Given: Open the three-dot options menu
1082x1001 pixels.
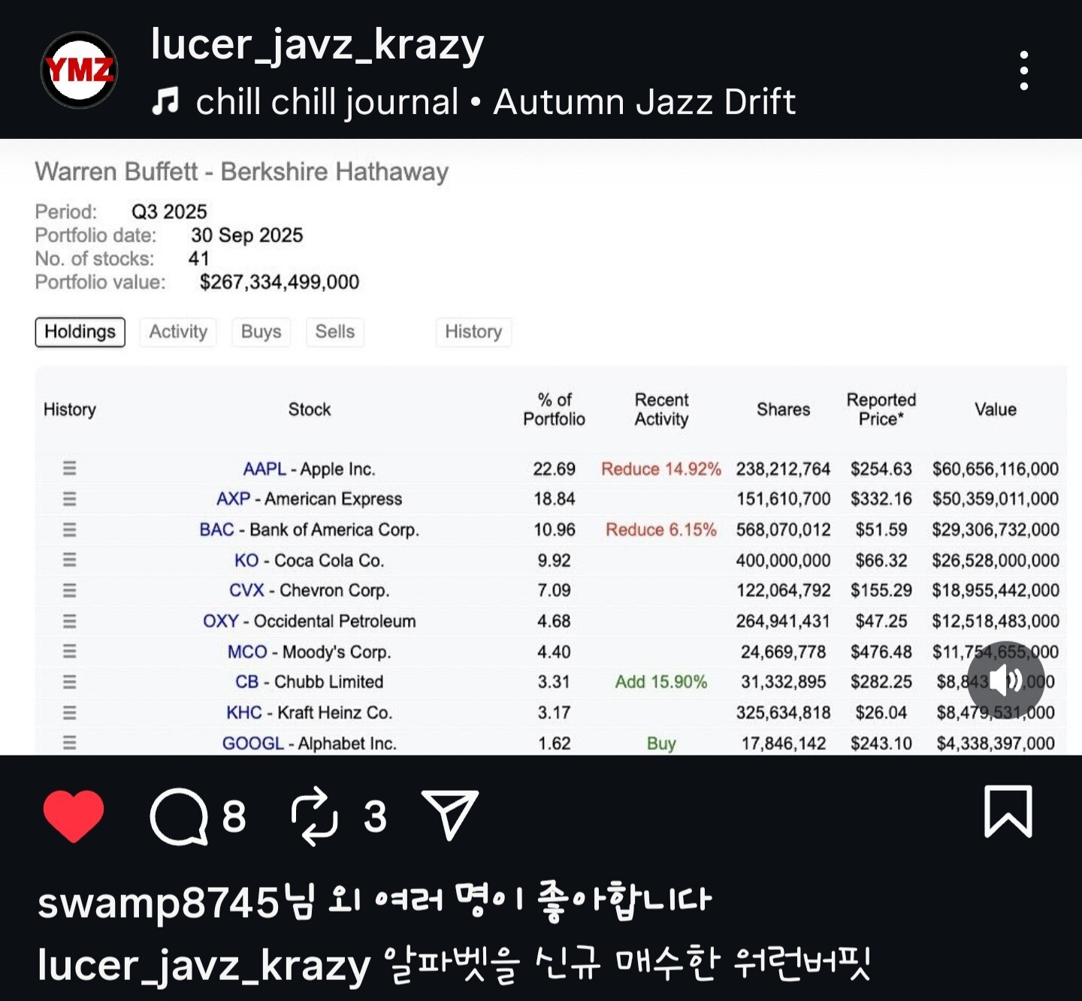Looking at the screenshot, I should point(1024,71).
